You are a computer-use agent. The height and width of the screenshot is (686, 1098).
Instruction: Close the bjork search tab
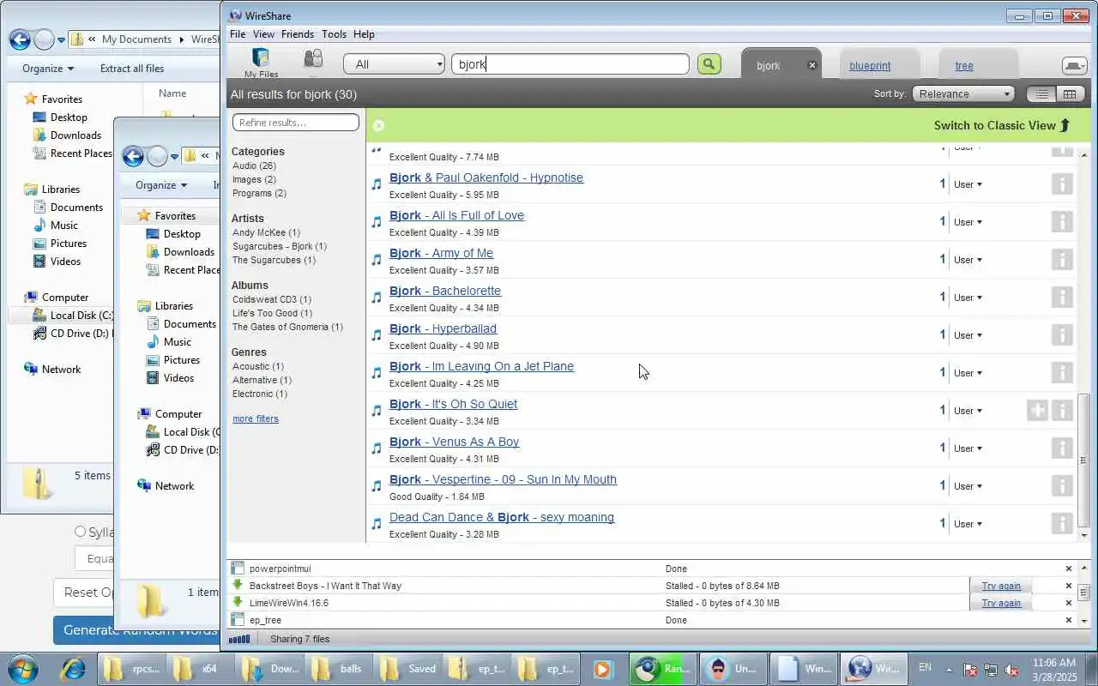click(812, 65)
